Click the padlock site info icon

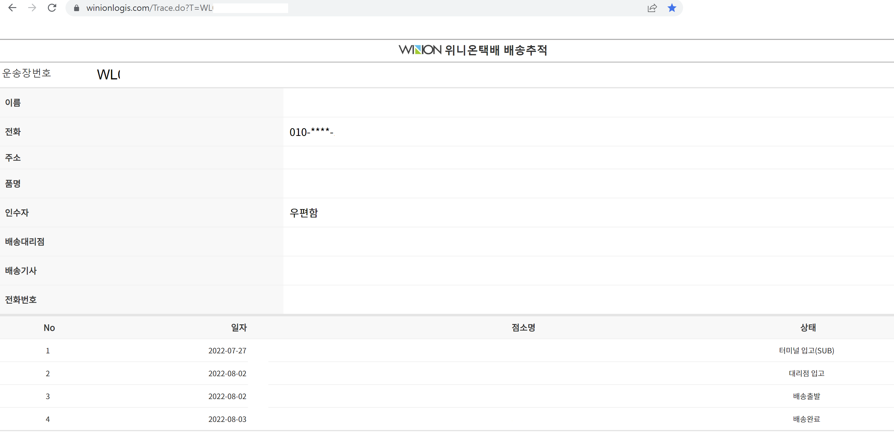tap(77, 8)
